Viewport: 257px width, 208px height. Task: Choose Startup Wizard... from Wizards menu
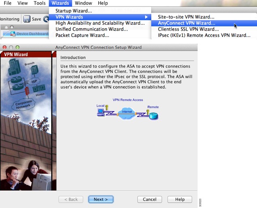100,11
